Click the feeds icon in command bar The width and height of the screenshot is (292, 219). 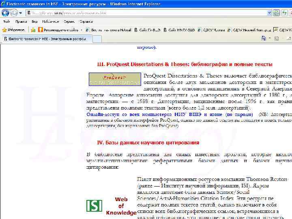pyautogui.click(x=277, y=39)
